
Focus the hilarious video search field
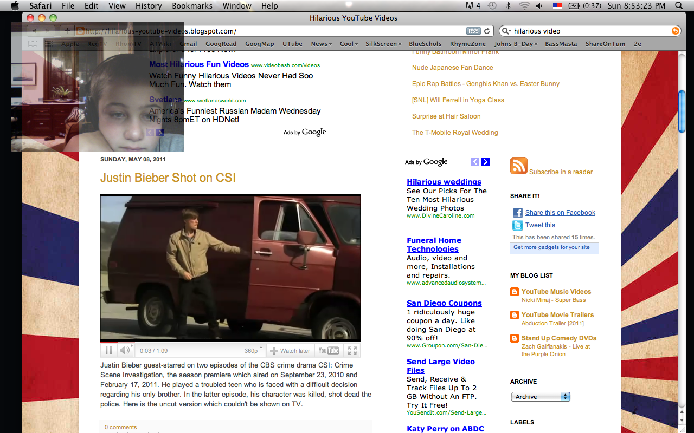[590, 31]
